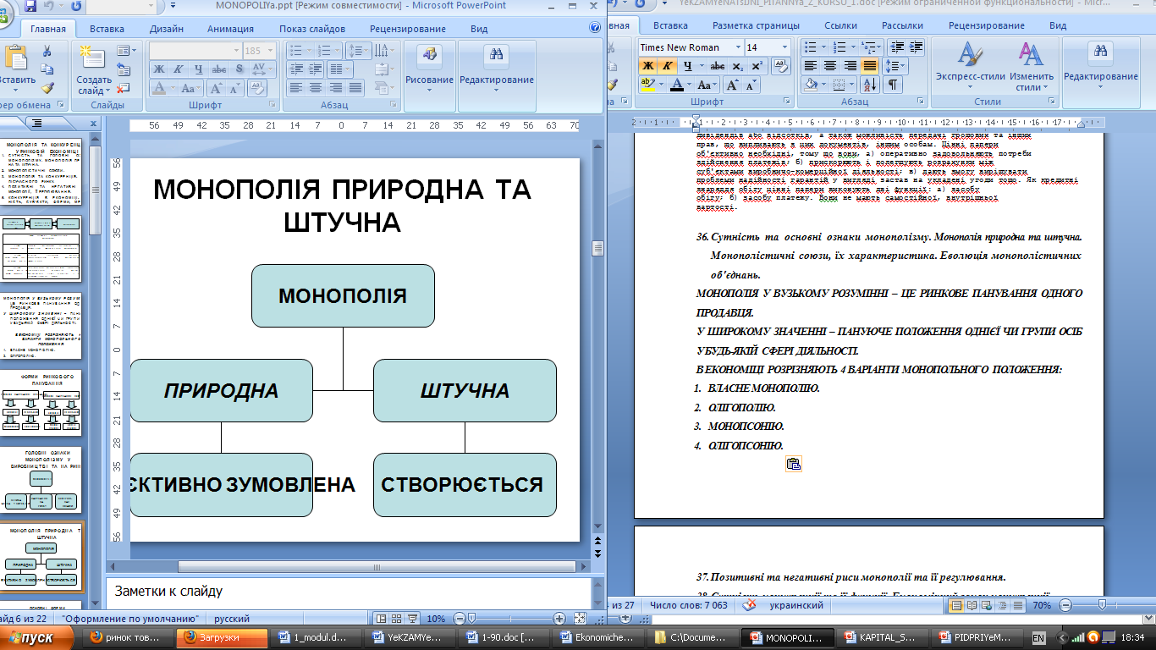This screenshot has width=1156, height=650.
Task: Click the Copy icon in PowerPoint clipboard group
Action: tap(47, 69)
